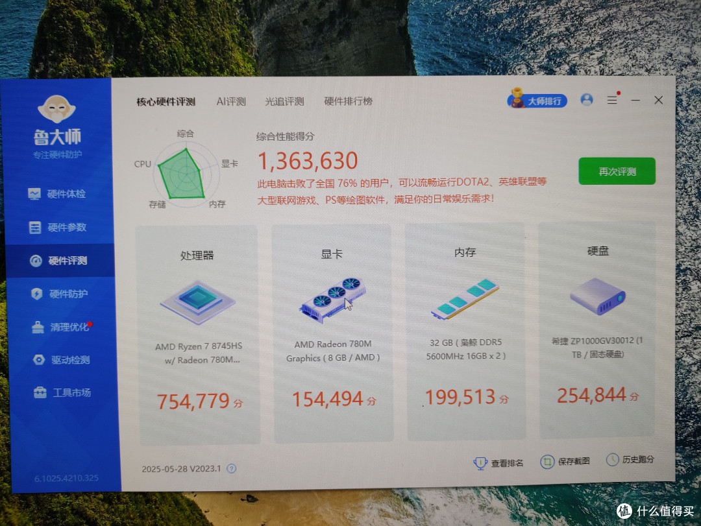Click the 2025-05-28 V2023.1 version text

point(181,469)
